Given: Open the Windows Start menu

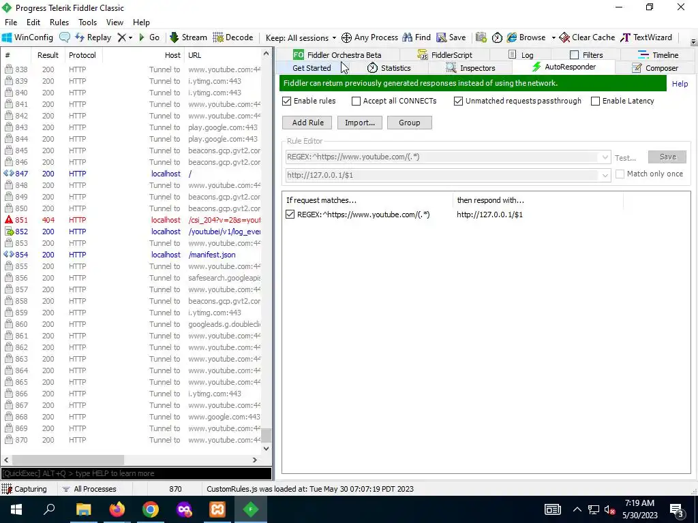Looking at the screenshot, I should 16,509.
